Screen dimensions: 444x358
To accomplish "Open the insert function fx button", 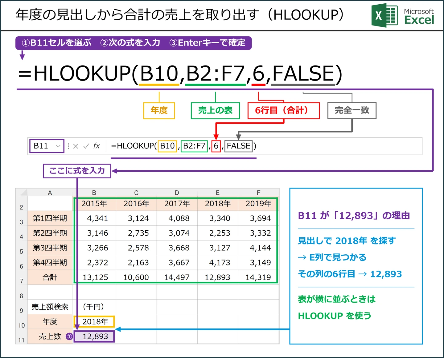I will (x=97, y=146).
